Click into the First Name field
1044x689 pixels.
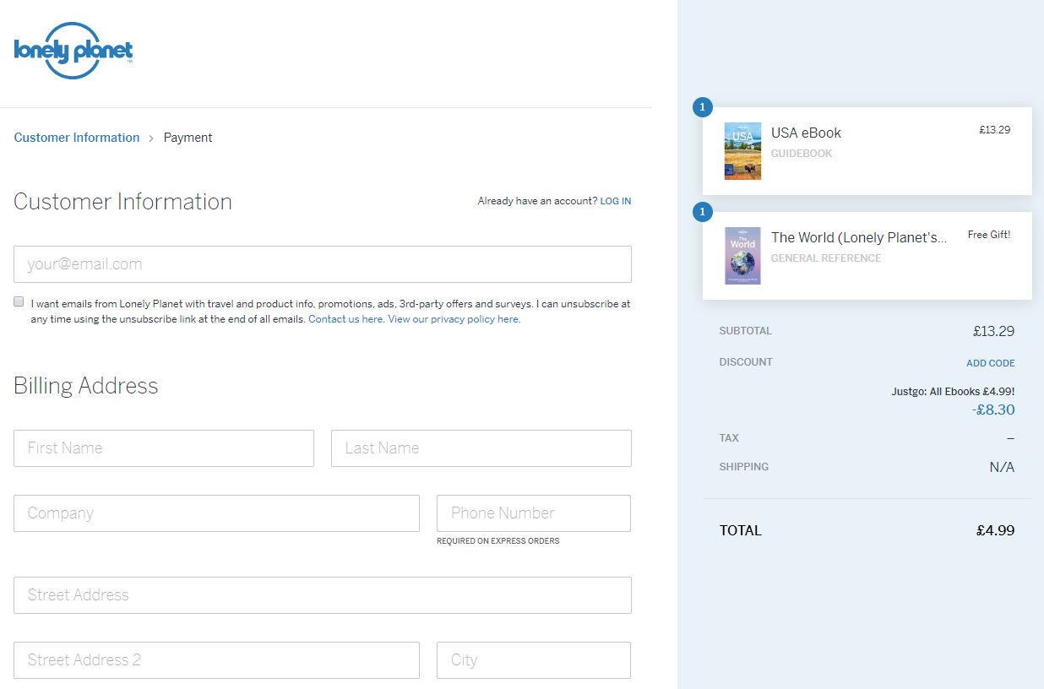point(164,448)
